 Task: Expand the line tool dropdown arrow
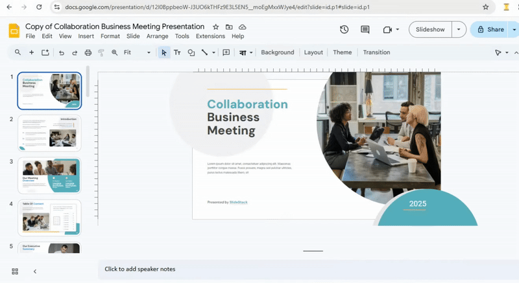(x=213, y=52)
